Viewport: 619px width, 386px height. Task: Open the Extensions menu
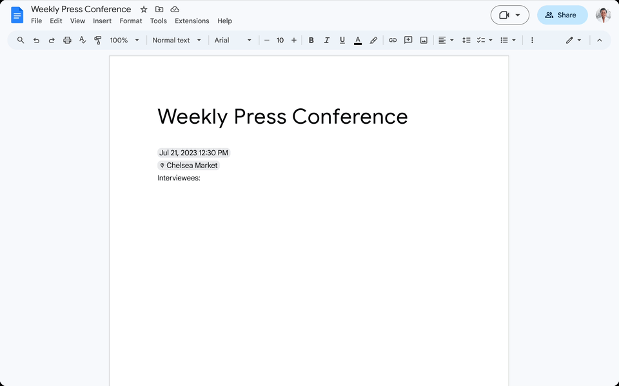pos(192,21)
